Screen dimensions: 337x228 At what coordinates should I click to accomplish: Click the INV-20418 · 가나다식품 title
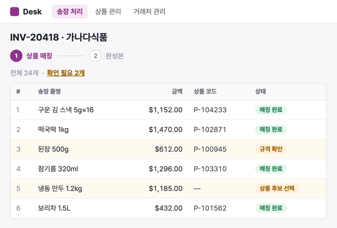(59, 37)
